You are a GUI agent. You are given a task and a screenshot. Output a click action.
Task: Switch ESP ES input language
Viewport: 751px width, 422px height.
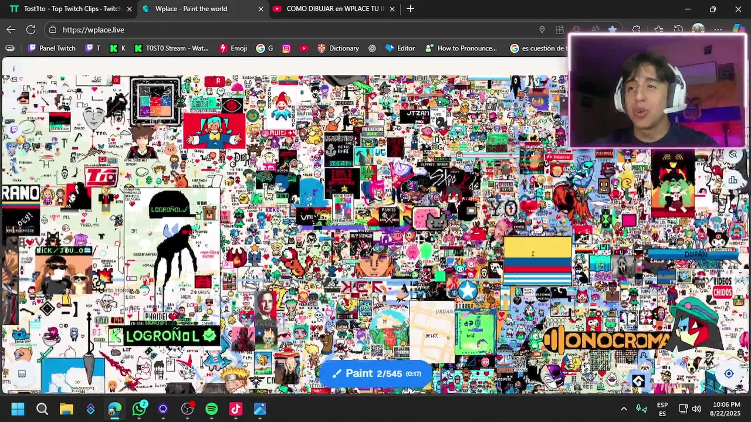pos(662,409)
